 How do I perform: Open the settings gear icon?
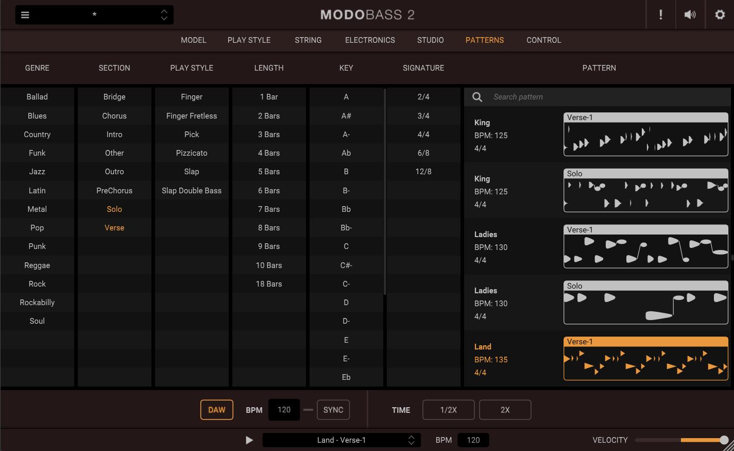click(x=720, y=15)
